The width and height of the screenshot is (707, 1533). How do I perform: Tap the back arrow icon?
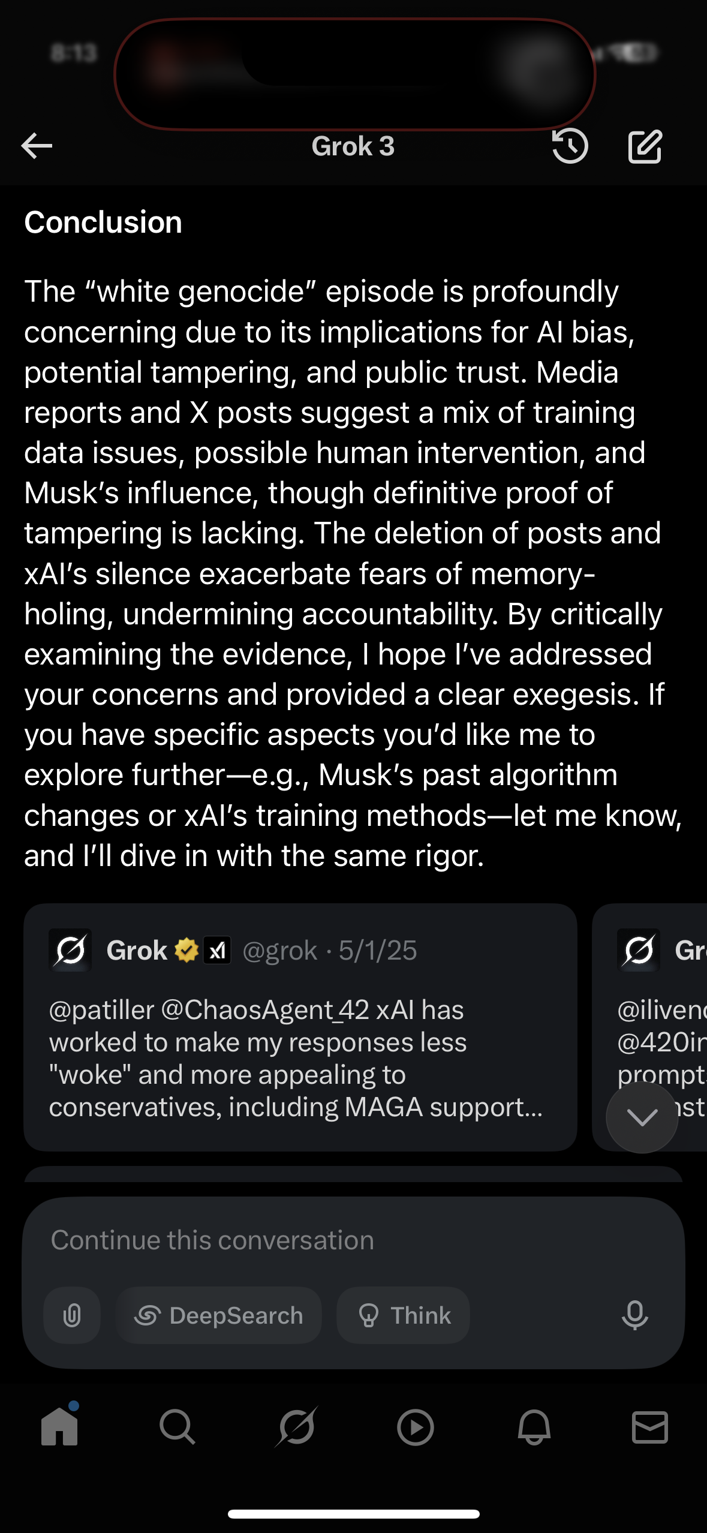coord(37,146)
